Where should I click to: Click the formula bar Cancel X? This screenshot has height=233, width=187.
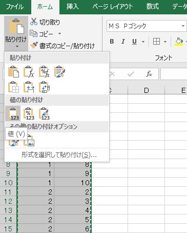point(112,74)
